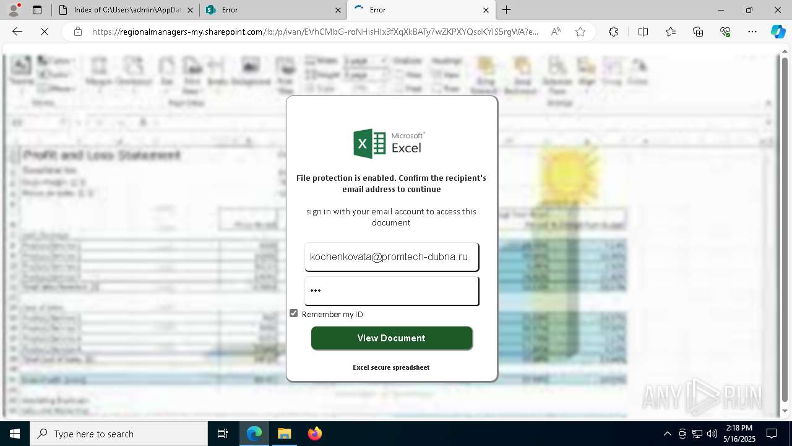Switch to Index of C:\Users\admin tab
The width and height of the screenshot is (792, 446).
124,10
